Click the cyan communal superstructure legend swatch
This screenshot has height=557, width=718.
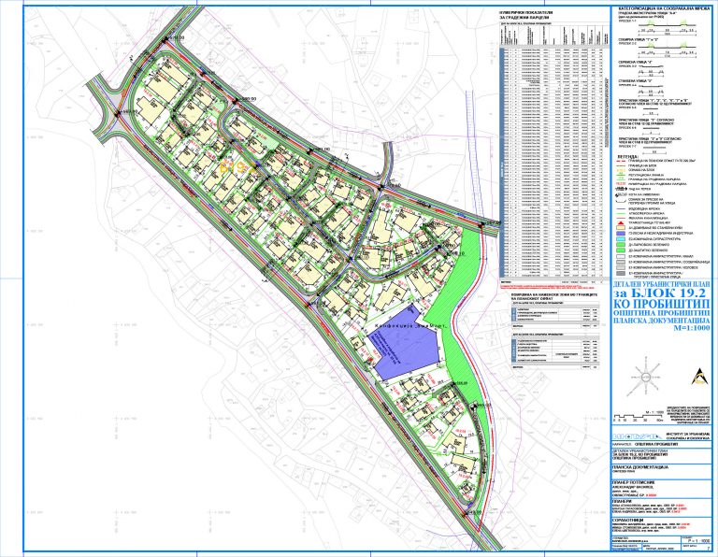pyautogui.click(x=621, y=239)
